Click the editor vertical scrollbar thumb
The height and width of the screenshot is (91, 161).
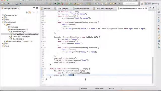coord(153,70)
